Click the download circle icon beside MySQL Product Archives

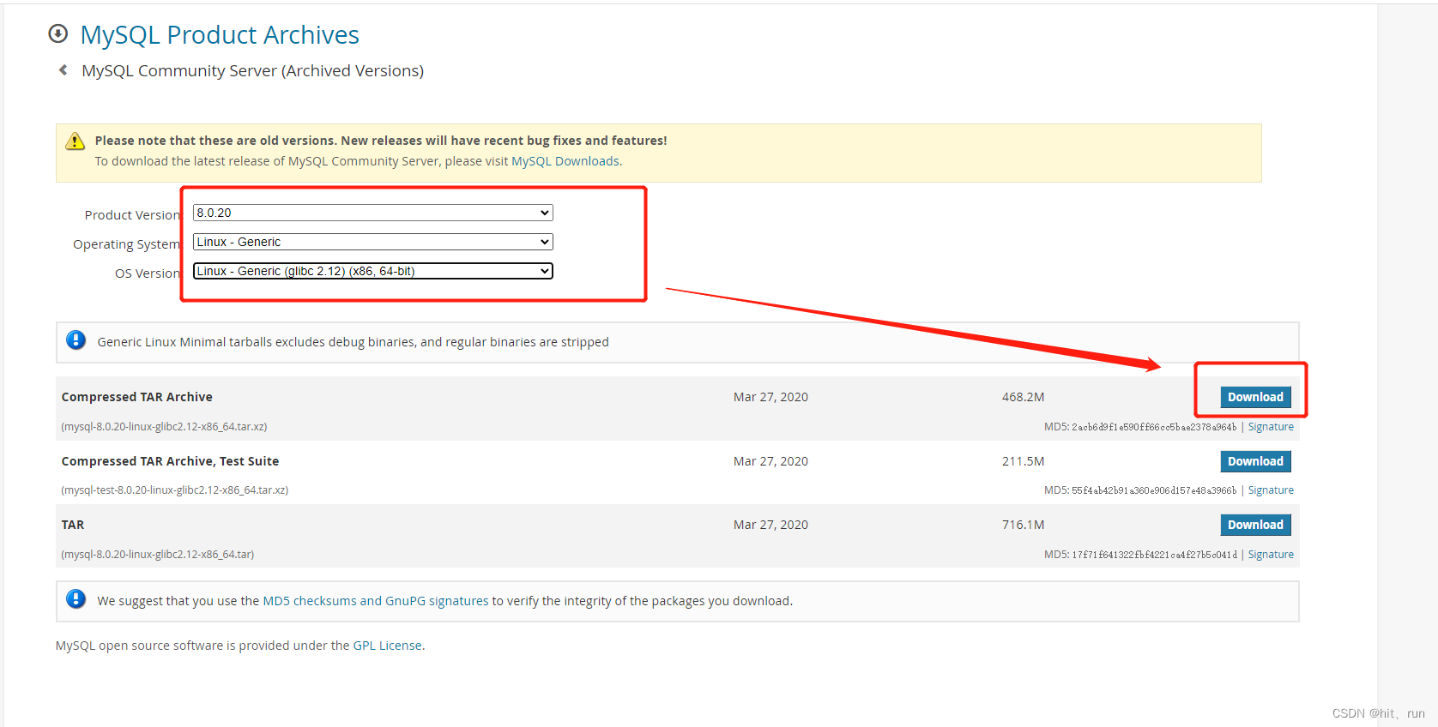[58, 33]
